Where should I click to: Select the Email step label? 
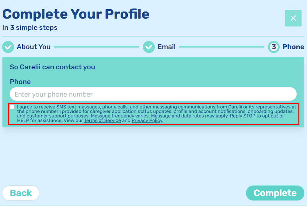tap(166, 47)
